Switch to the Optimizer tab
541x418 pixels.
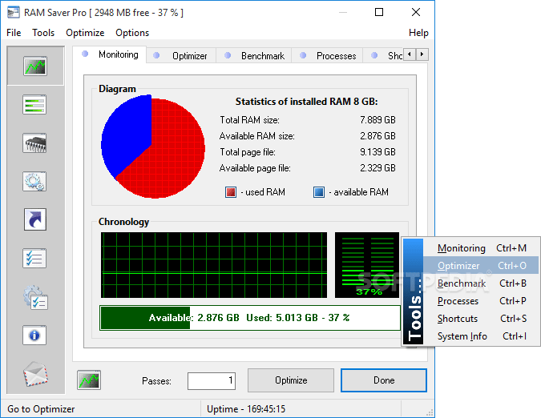coord(181,56)
